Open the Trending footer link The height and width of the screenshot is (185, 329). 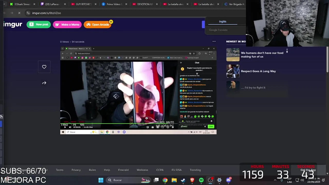[x=195, y=170]
